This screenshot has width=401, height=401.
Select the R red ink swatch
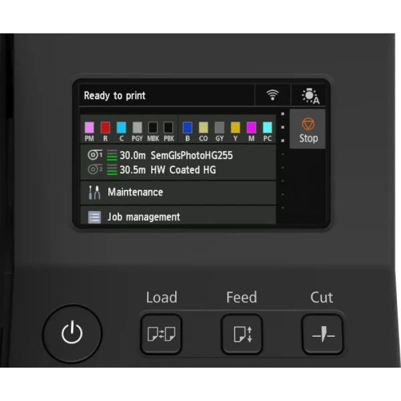[x=105, y=128]
